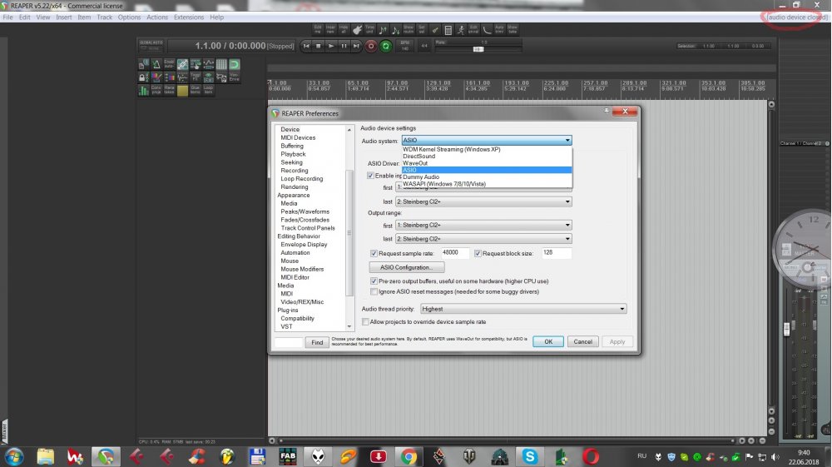Toggle the grid lines icon

[x=221, y=64]
